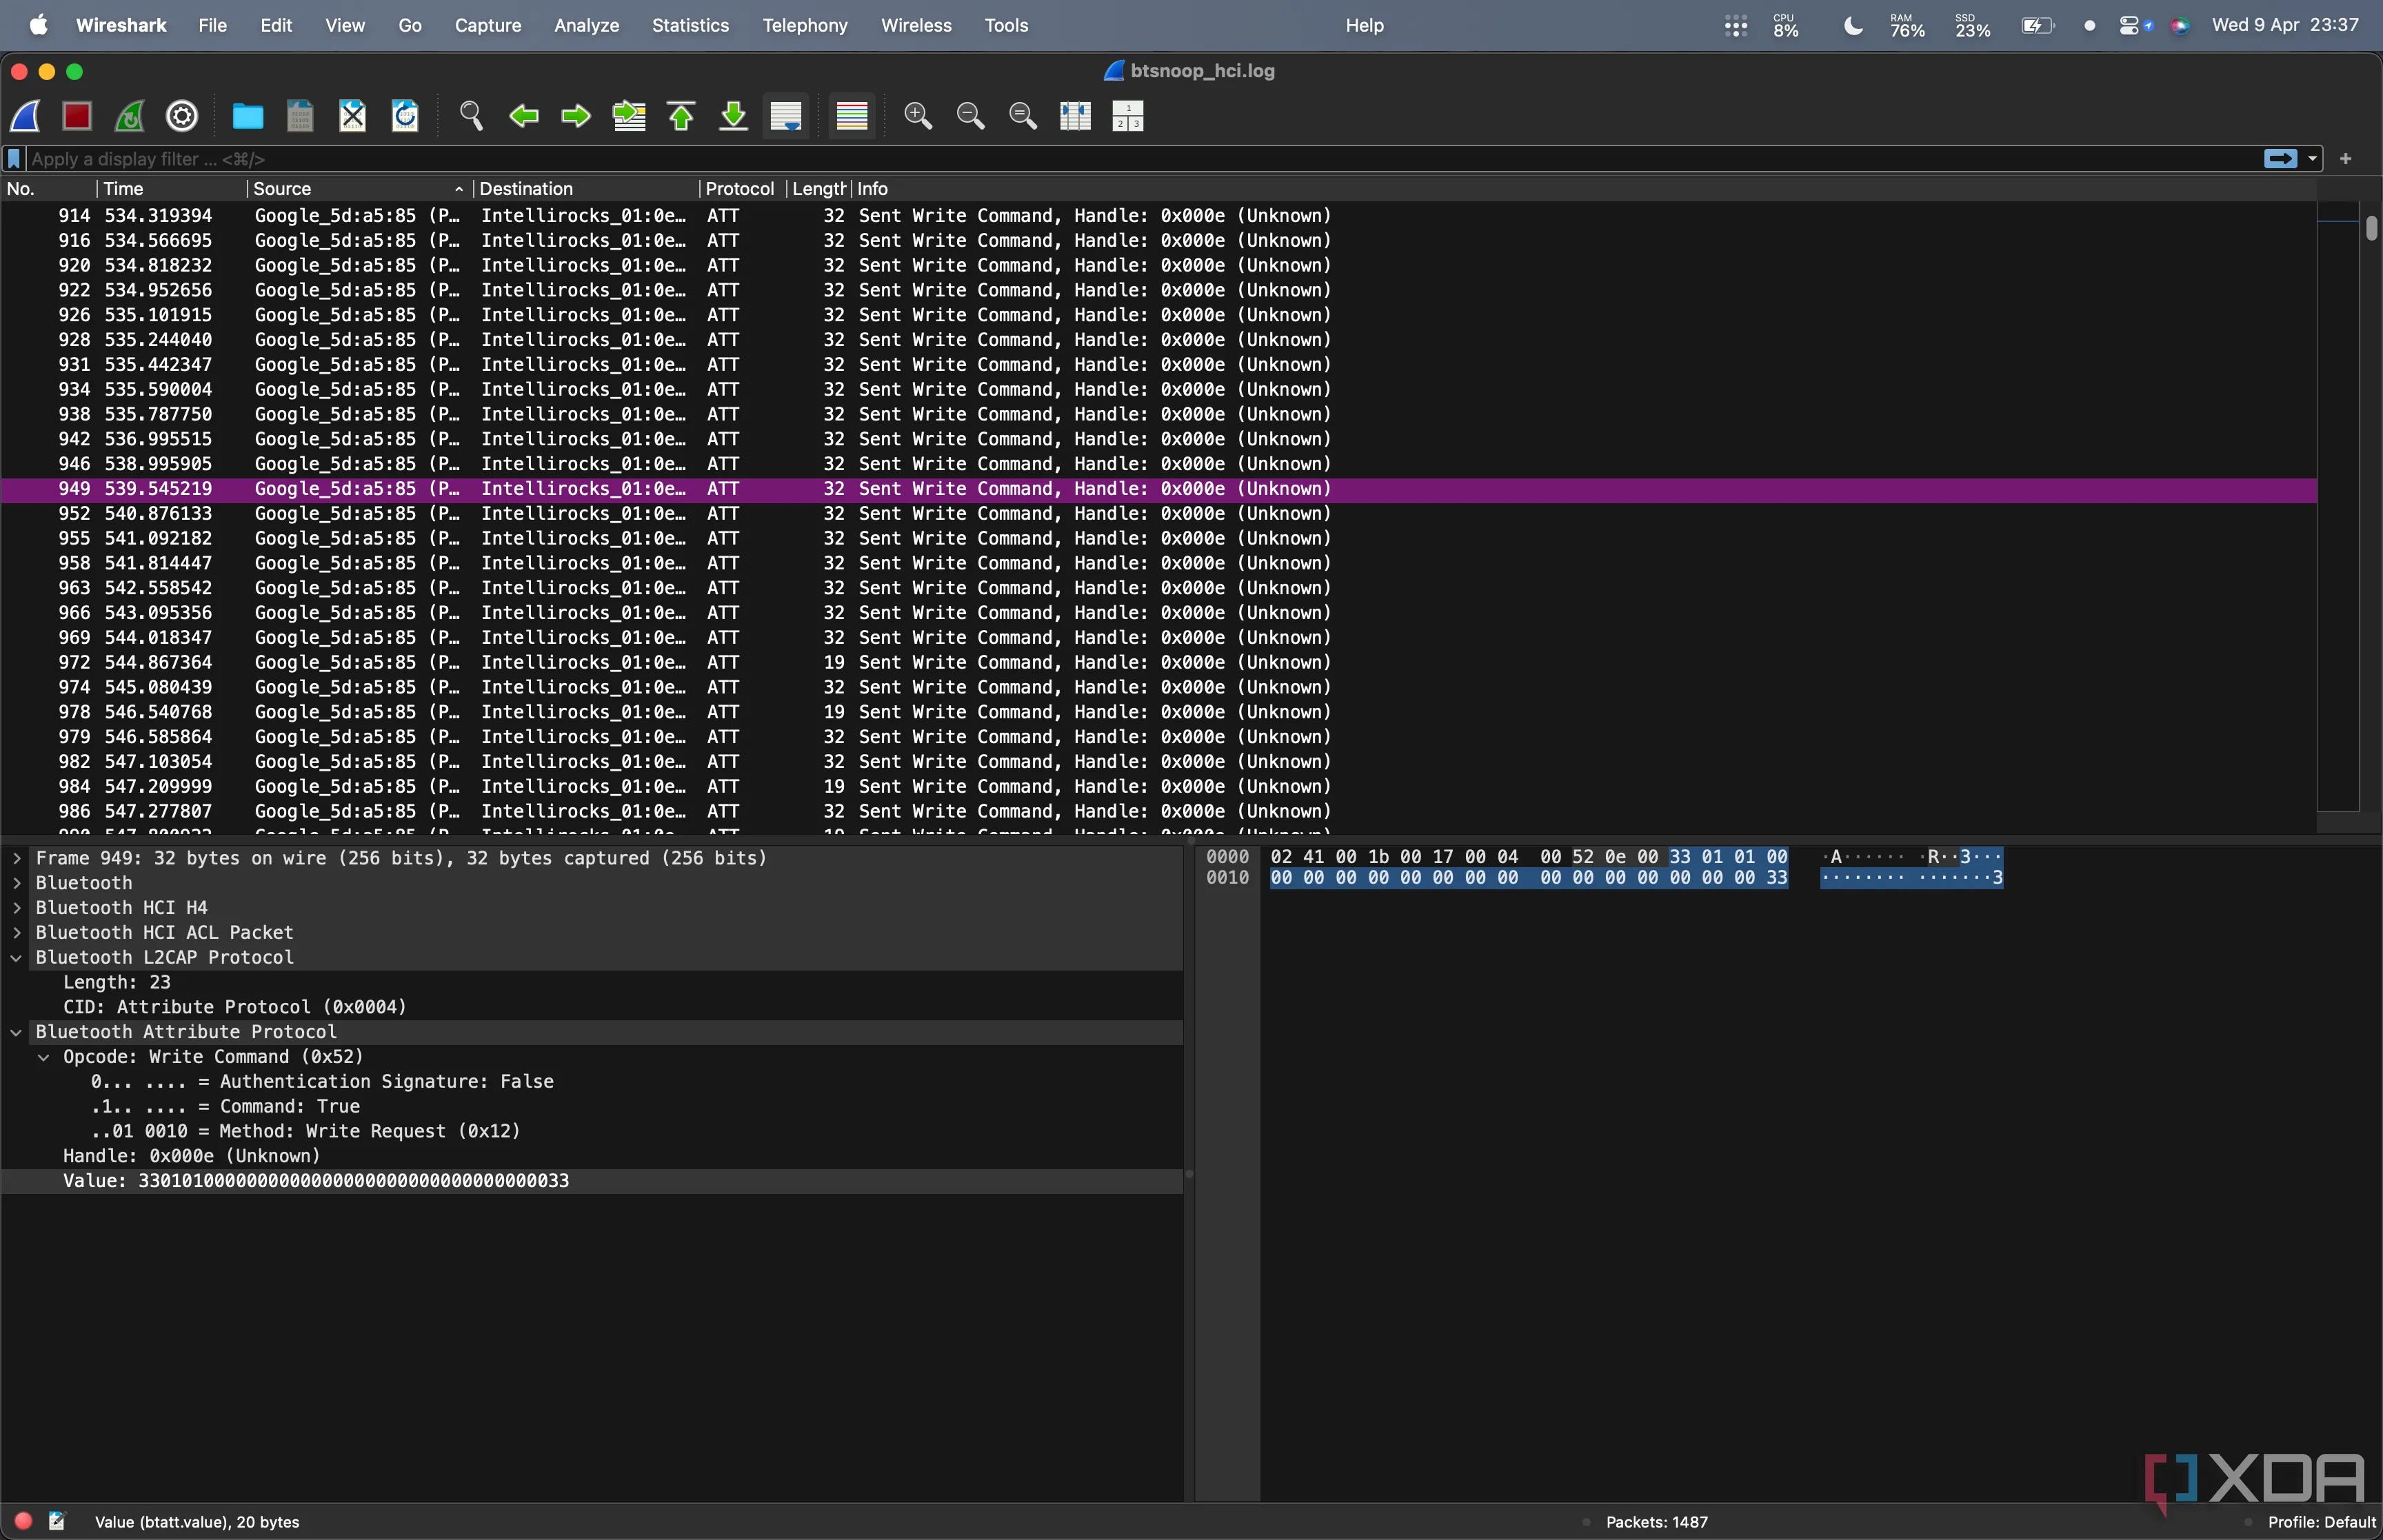
Task: Close this capture file
Action: 353,116
